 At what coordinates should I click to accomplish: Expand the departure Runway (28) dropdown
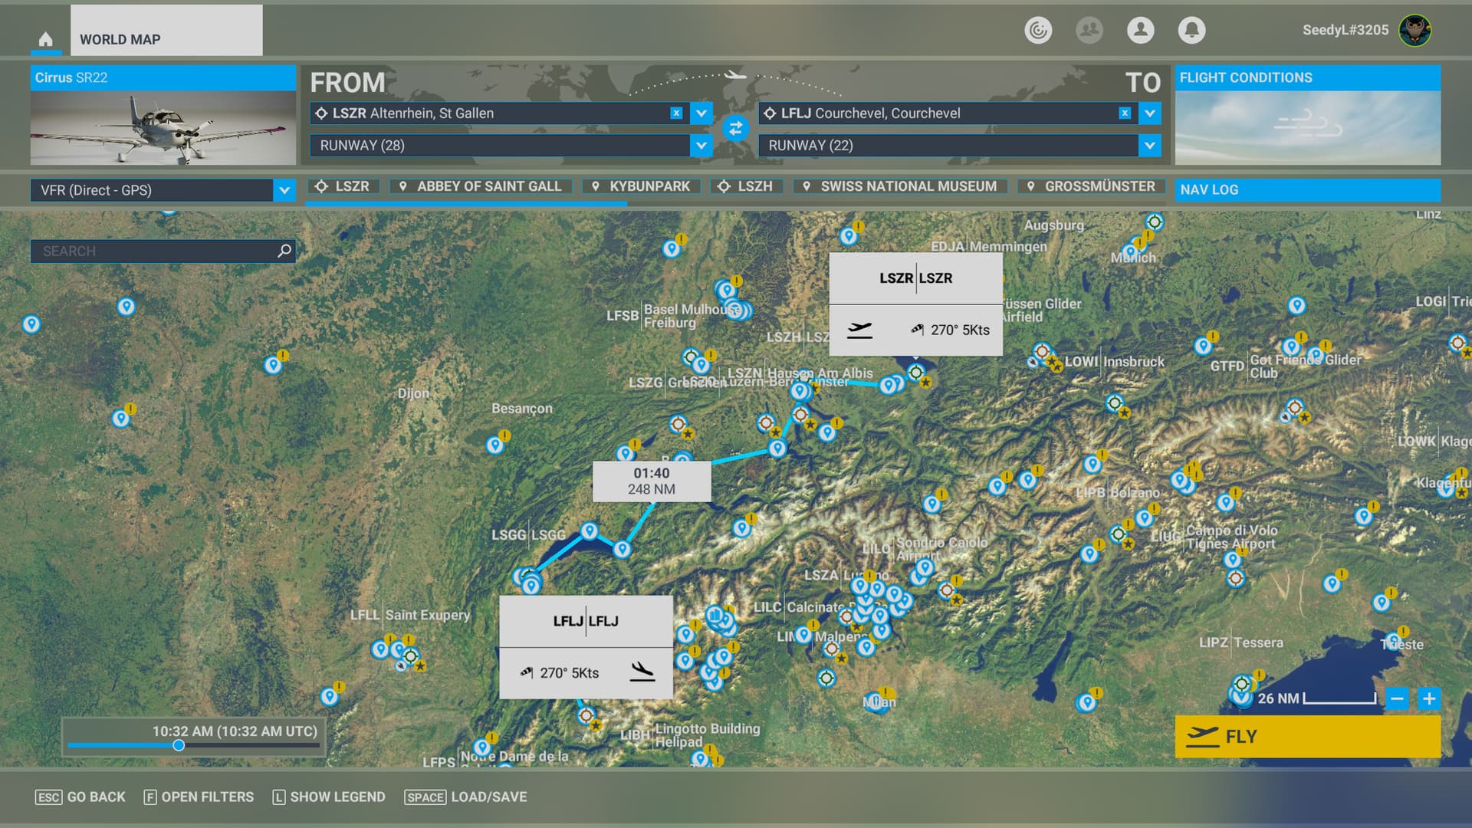pos(701,146)
